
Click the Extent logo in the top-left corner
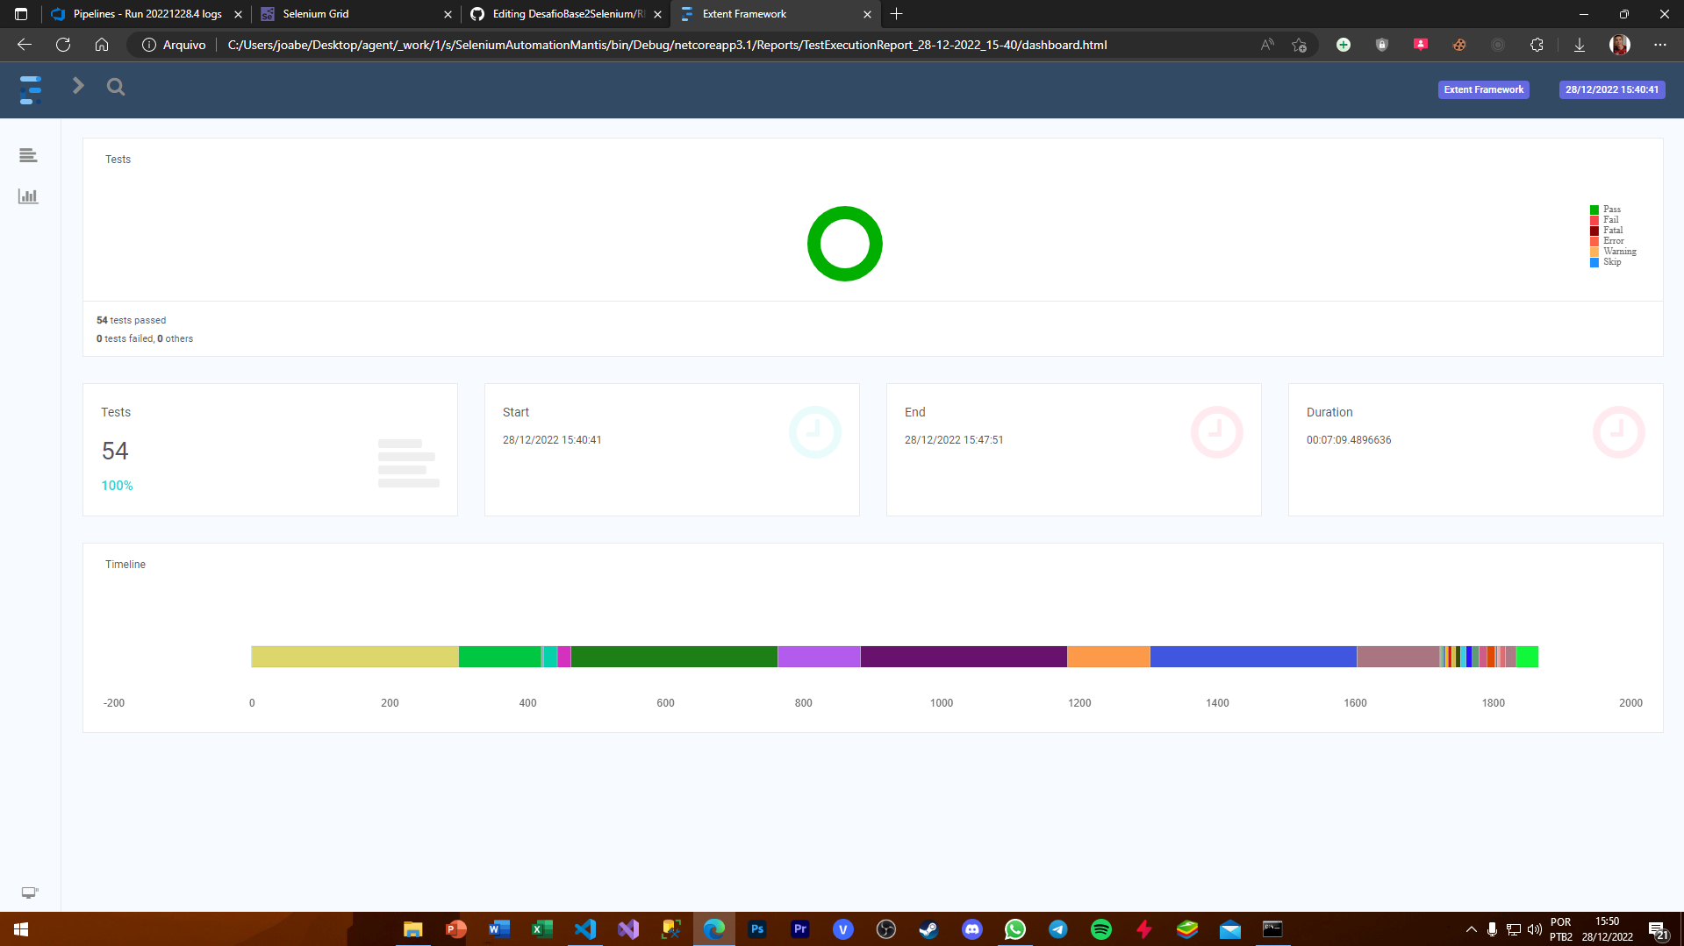pos(30,89)
